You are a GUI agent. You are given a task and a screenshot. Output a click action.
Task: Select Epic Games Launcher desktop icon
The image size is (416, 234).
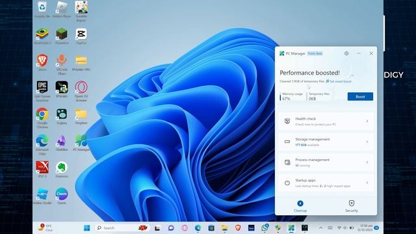[42, 91]
